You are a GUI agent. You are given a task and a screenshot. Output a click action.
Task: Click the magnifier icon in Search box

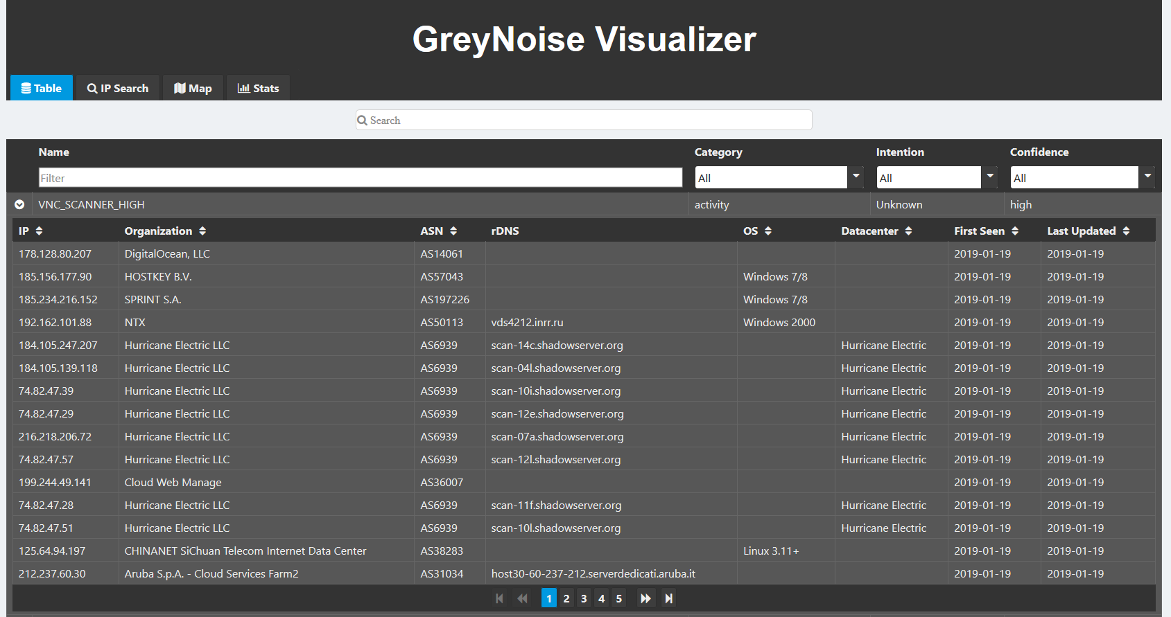[362, 120]
